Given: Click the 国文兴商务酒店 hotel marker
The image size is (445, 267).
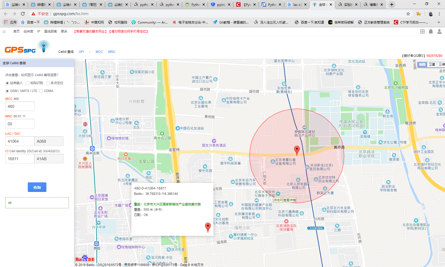Looking at the screenshot, I should pos(214,141).
